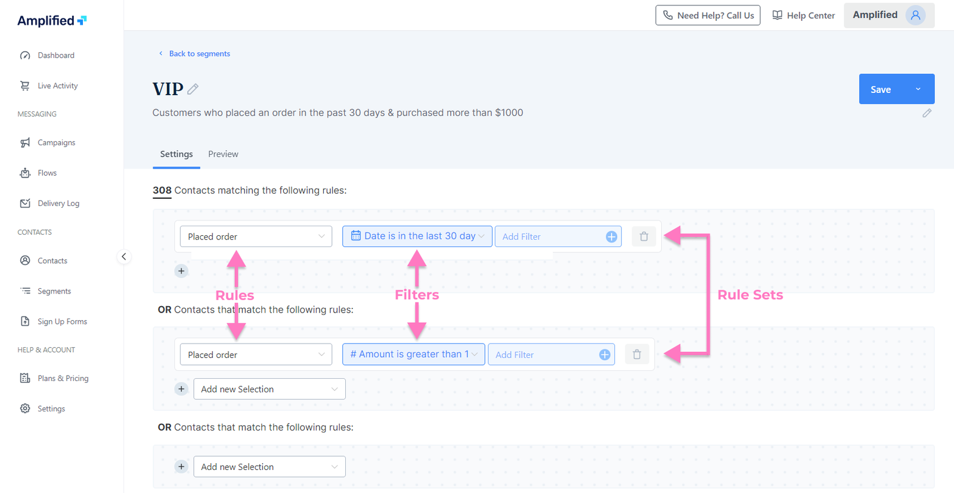
Task: Click the pencil icon next to VIP title
Action: click(x=193, y=89)
